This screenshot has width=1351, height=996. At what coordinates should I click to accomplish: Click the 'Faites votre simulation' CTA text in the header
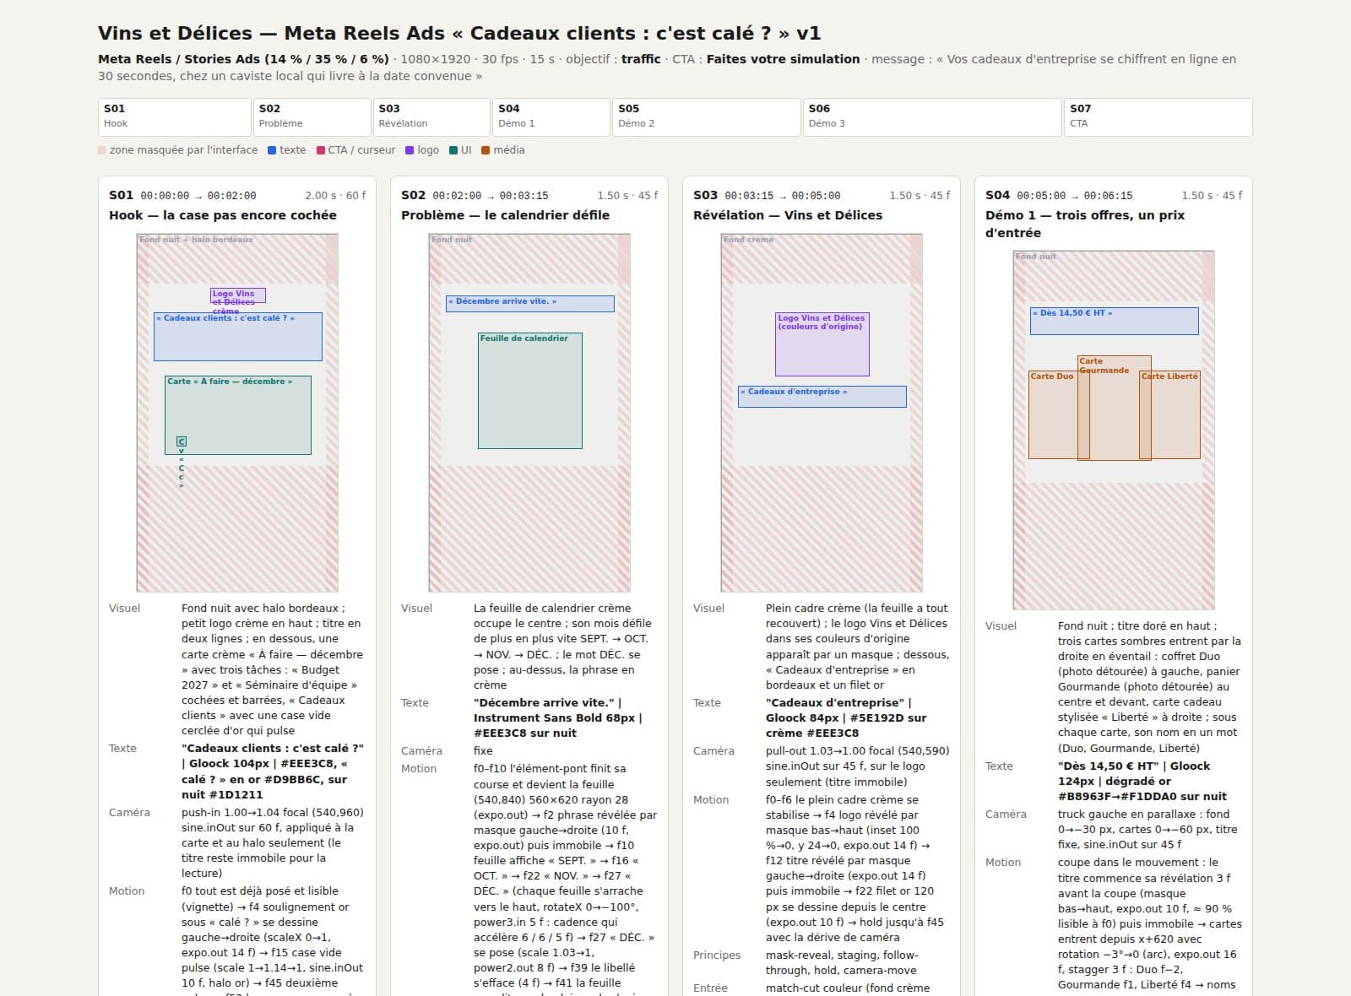(783, 59)
